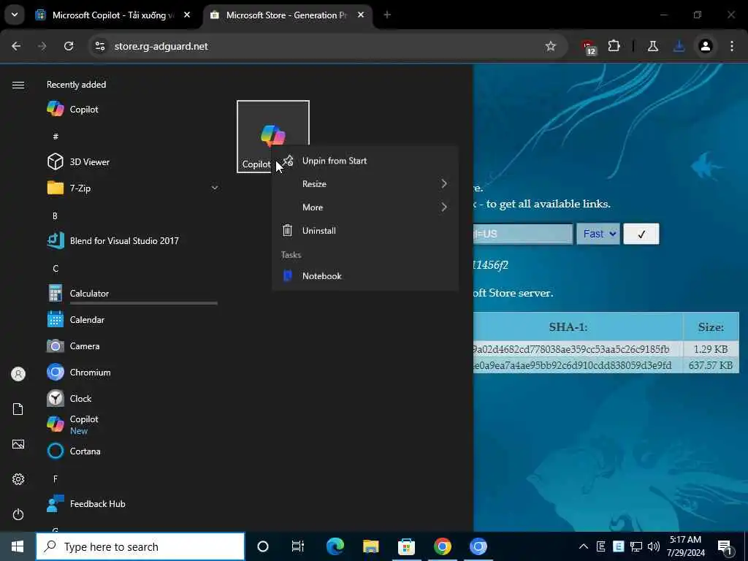Go back in the browser

click(x=16, y=46)
